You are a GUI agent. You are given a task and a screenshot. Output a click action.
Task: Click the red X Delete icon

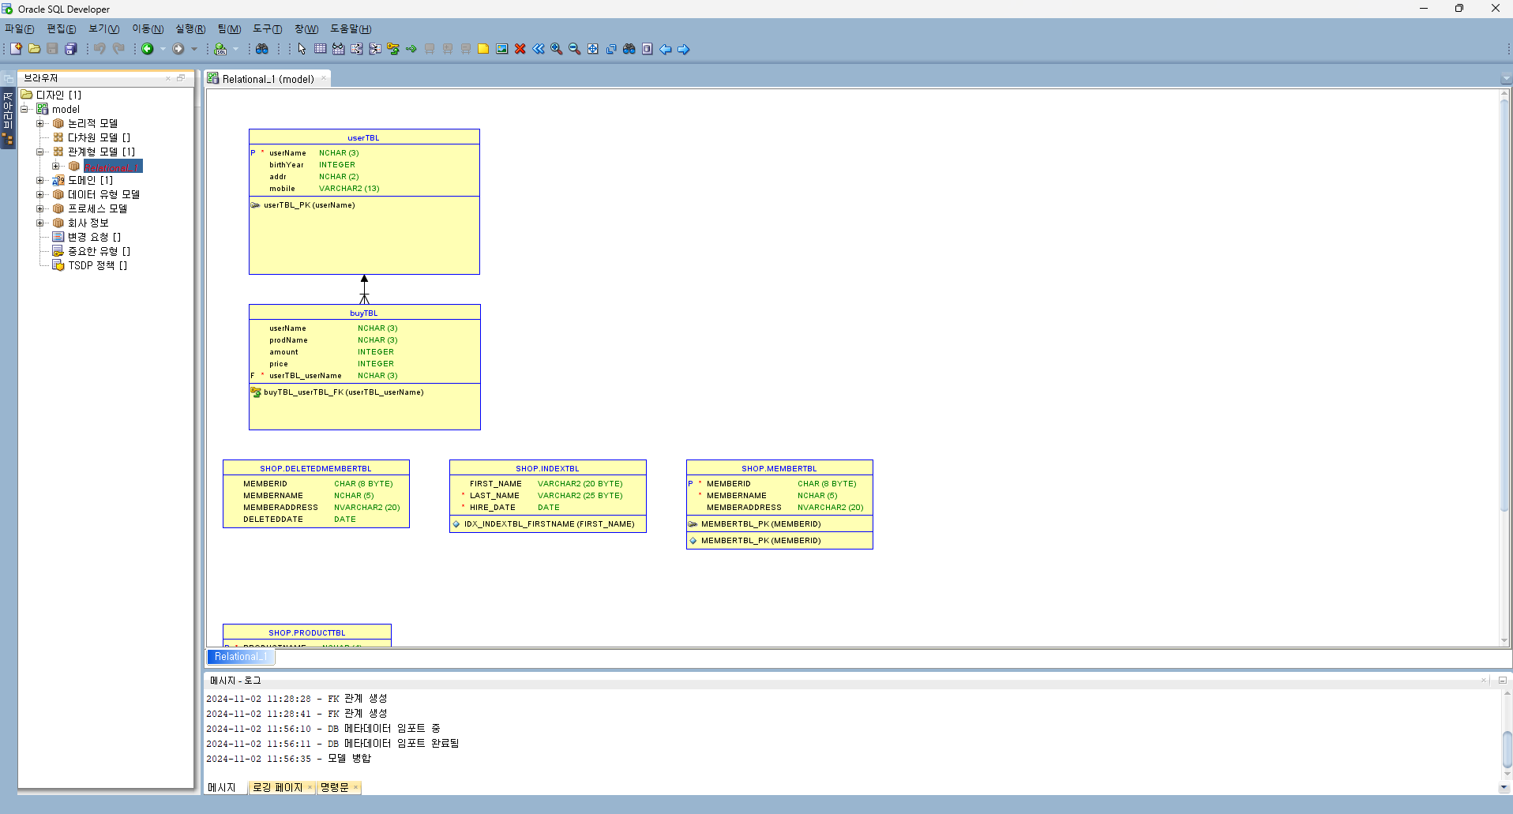click(x=520, y=49)
